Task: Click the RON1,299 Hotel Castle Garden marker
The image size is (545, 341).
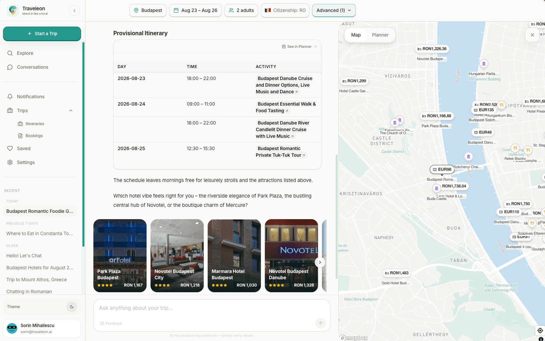Action: (x=354, y=81)
